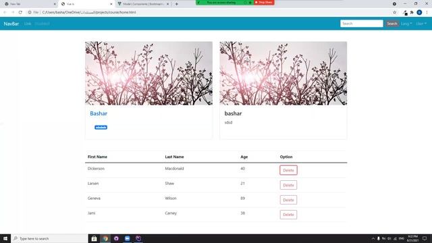Open the Chrome extensions puzzle icon
The image size is (432, 243).
(412, 12)
